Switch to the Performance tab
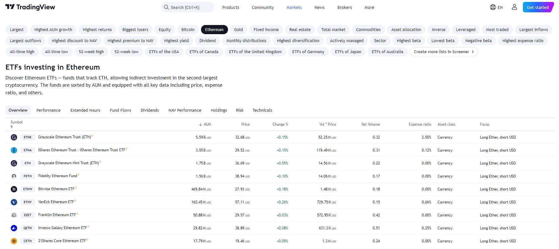This screenshot has width=559, height=249. pos(49,110)
